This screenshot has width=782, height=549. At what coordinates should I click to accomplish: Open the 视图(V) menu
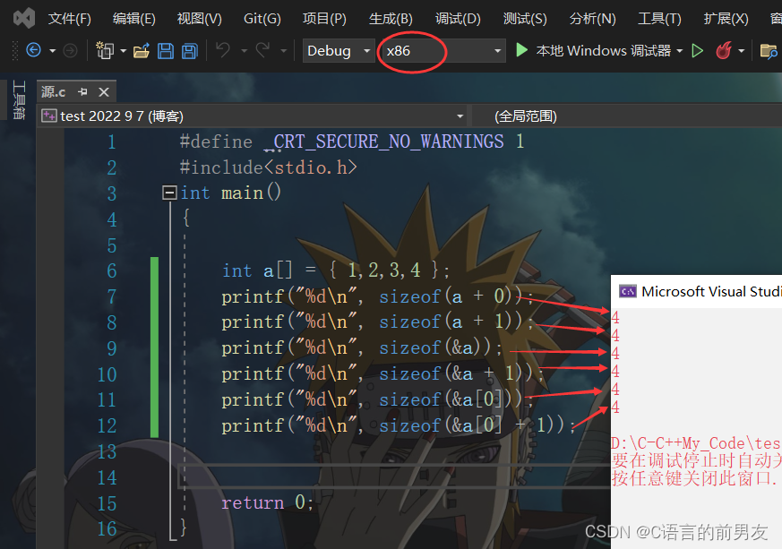(x=199, y=19)
